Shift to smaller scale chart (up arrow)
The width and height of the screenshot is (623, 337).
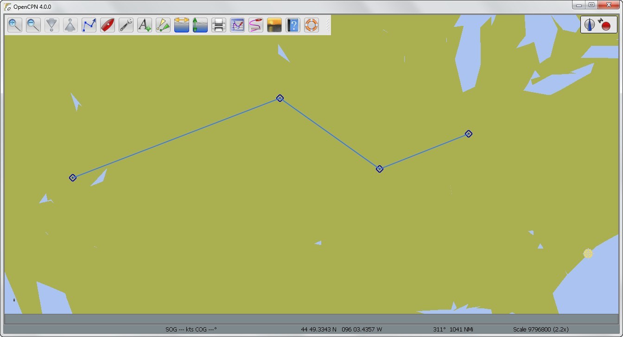70,25
